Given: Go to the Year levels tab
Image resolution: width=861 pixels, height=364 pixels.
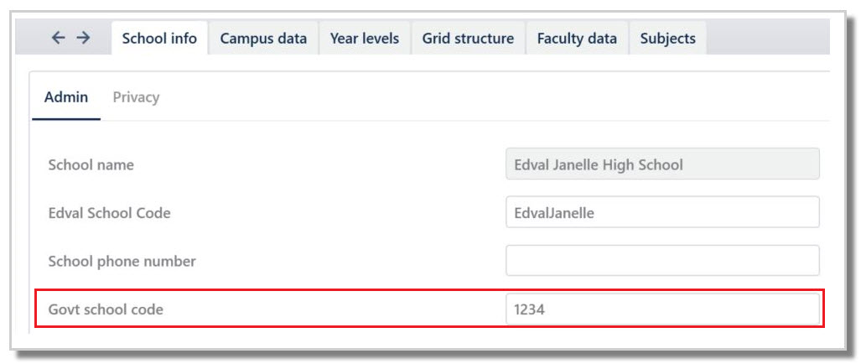Looking at the screenshot, I should [x=365, y=39].
